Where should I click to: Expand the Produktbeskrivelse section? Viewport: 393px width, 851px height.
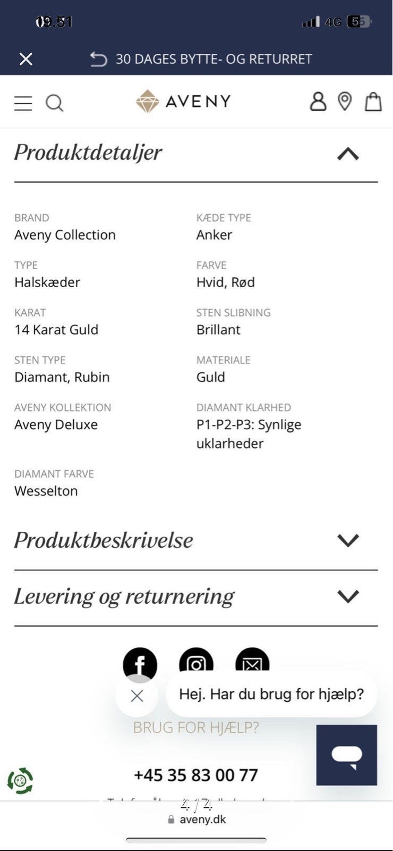point(348,540)
